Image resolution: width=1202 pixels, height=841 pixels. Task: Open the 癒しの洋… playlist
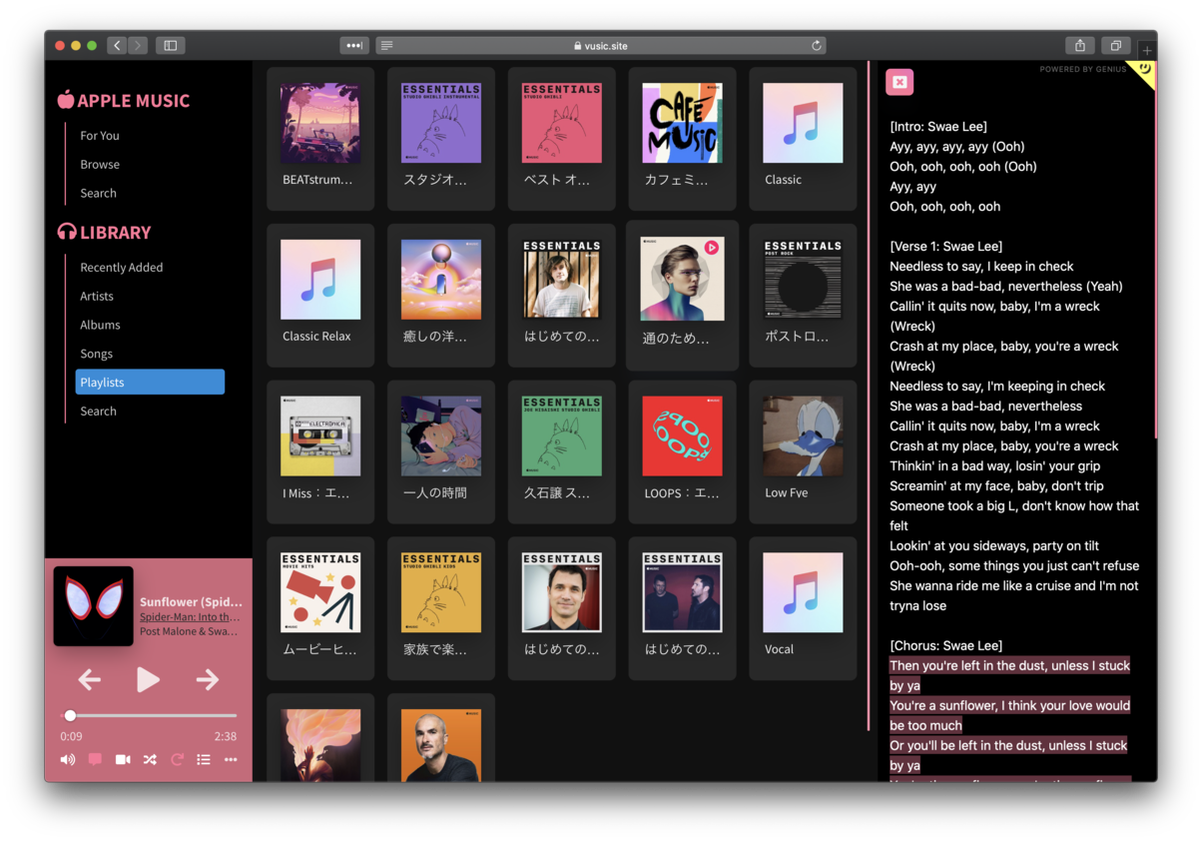[x=441, y=296]
